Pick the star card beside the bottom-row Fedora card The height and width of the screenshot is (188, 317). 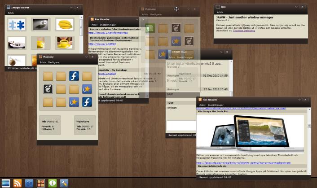click(x=74, y=102)
